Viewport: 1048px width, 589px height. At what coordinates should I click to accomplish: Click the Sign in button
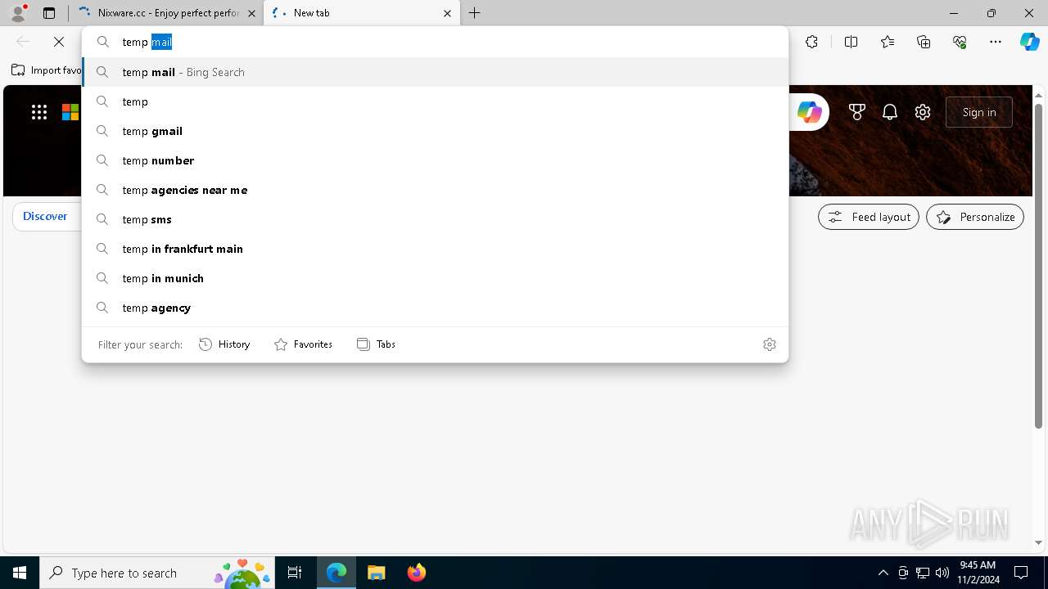pyautogui.click(x=979, y=112)
